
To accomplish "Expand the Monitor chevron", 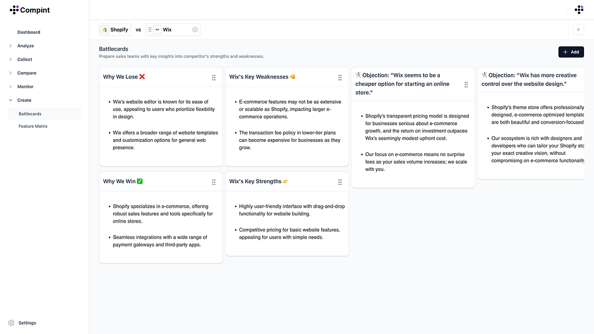I will (11, 87).
